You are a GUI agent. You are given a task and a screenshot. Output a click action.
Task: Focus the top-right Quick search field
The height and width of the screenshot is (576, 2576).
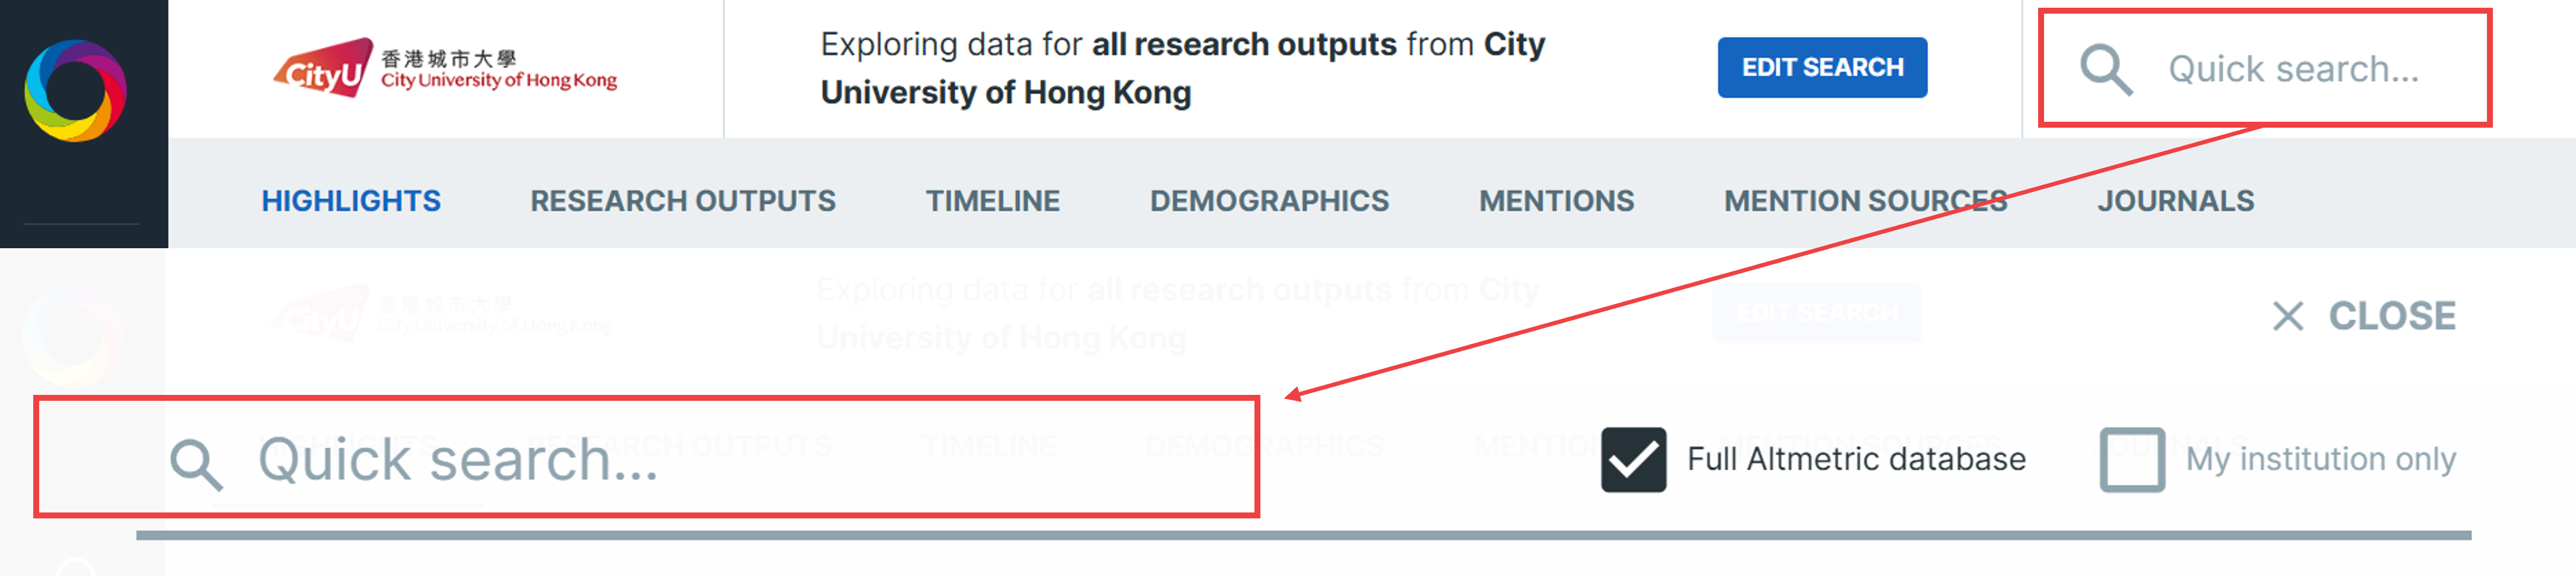point(2292,69)
